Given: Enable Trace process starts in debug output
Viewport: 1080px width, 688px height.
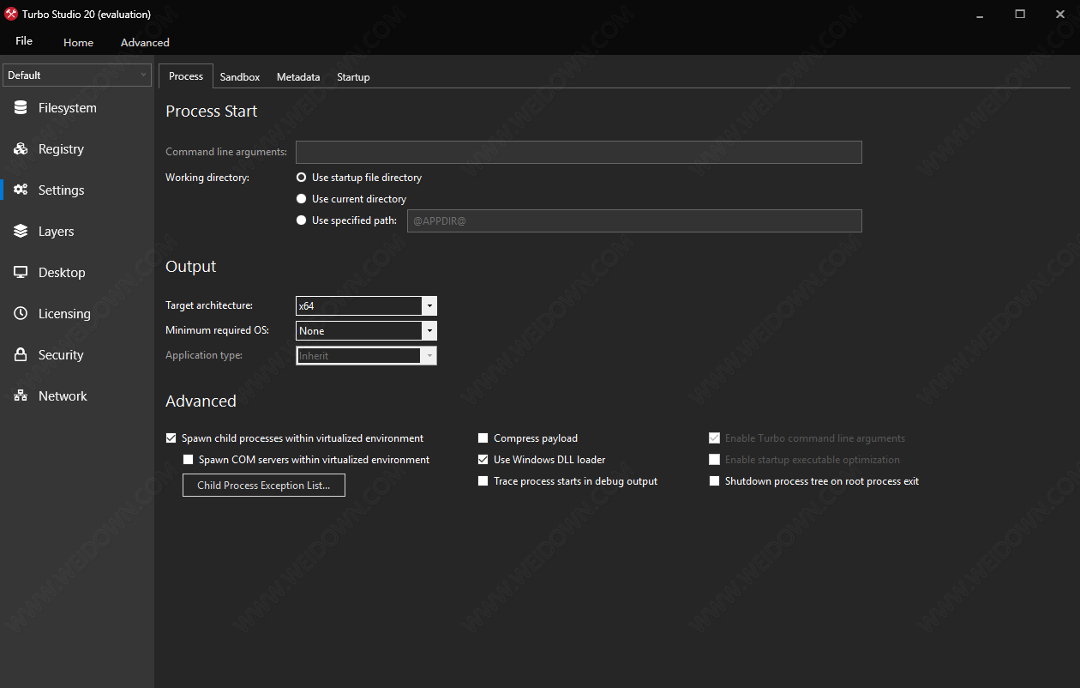Looking at the screenshot, I should pos(483,481).
